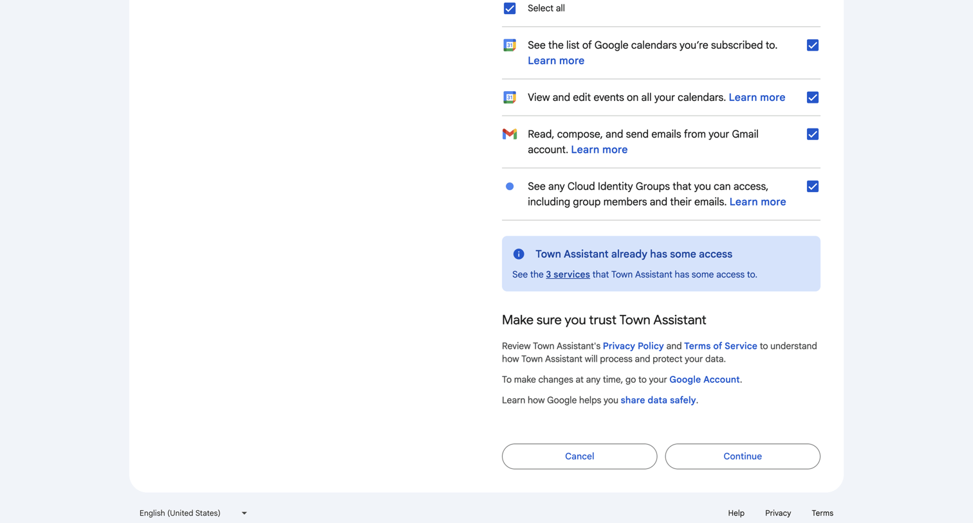Open the share data safely link
The height and width of the screenshot is (523, 973).
click(x=658, y=400)
